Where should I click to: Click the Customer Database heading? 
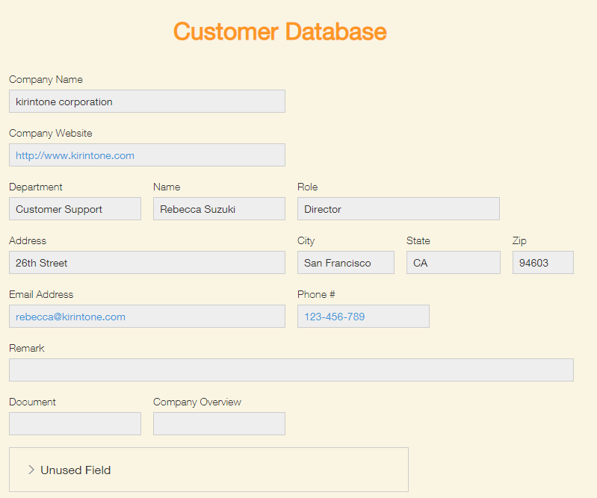[279, 31]
